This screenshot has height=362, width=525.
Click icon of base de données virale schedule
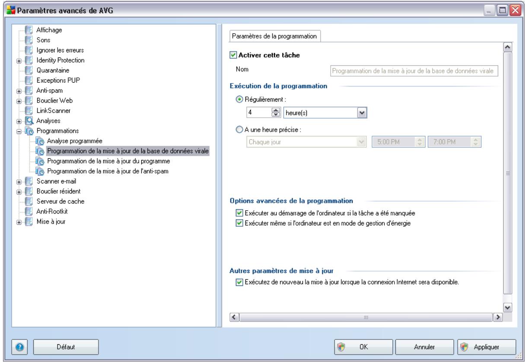tap(40, 151)
